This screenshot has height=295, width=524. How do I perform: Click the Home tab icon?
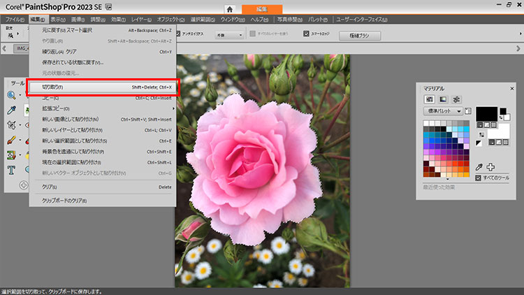[x=228, y=9]
